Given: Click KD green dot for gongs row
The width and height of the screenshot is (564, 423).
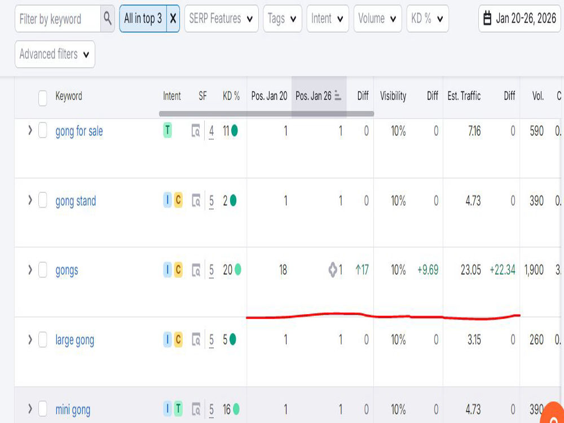Looking at the screenshot, I should tap(238, 270).
